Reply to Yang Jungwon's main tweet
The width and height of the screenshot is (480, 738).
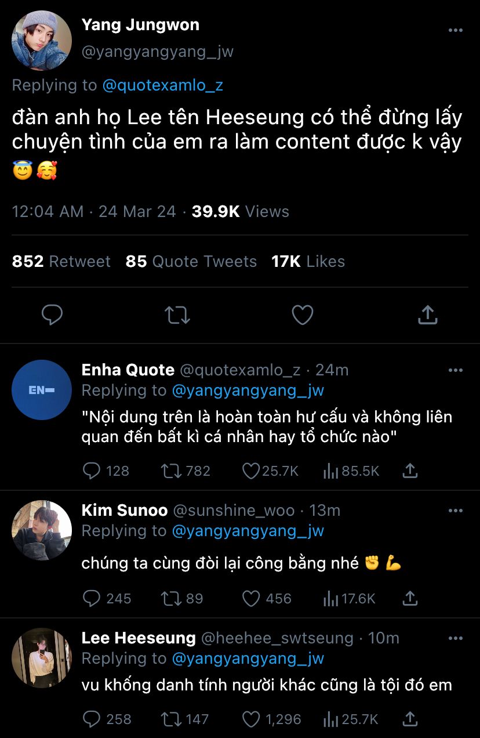(52, 315)
